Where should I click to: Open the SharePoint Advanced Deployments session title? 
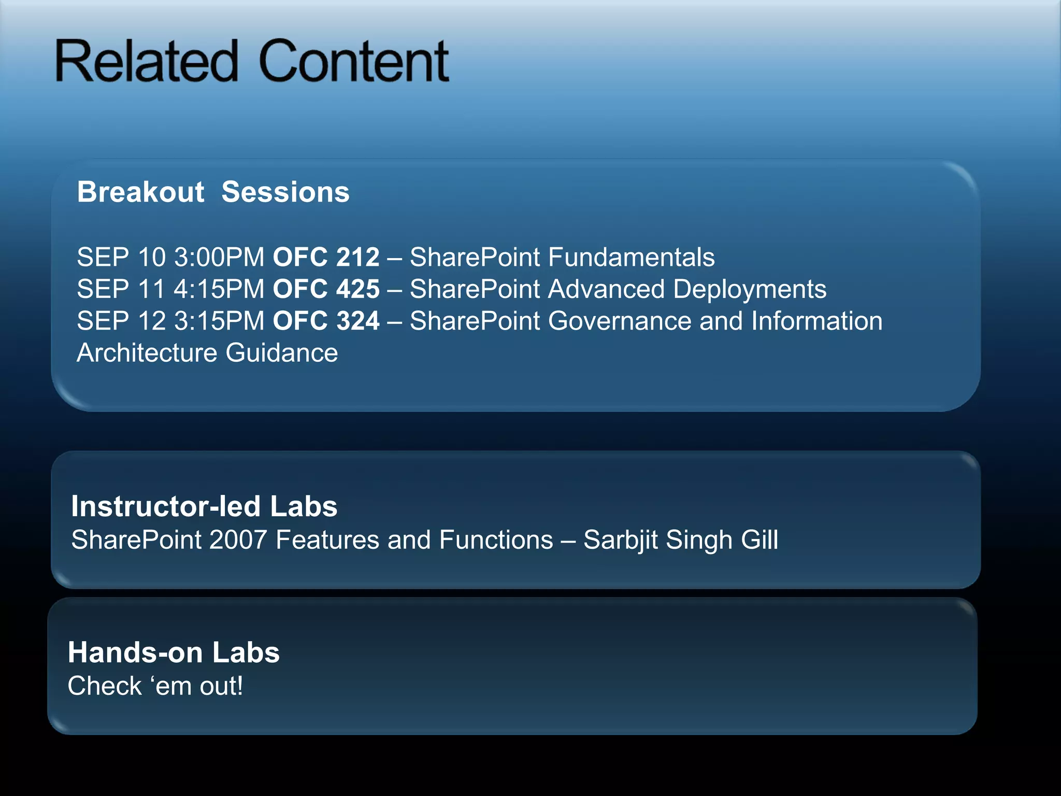click(x=618, y=289)
